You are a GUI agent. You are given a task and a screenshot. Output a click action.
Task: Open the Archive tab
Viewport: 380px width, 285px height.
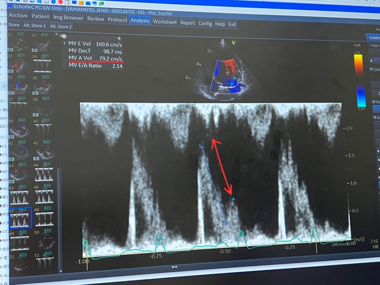(x=18, y=17)
